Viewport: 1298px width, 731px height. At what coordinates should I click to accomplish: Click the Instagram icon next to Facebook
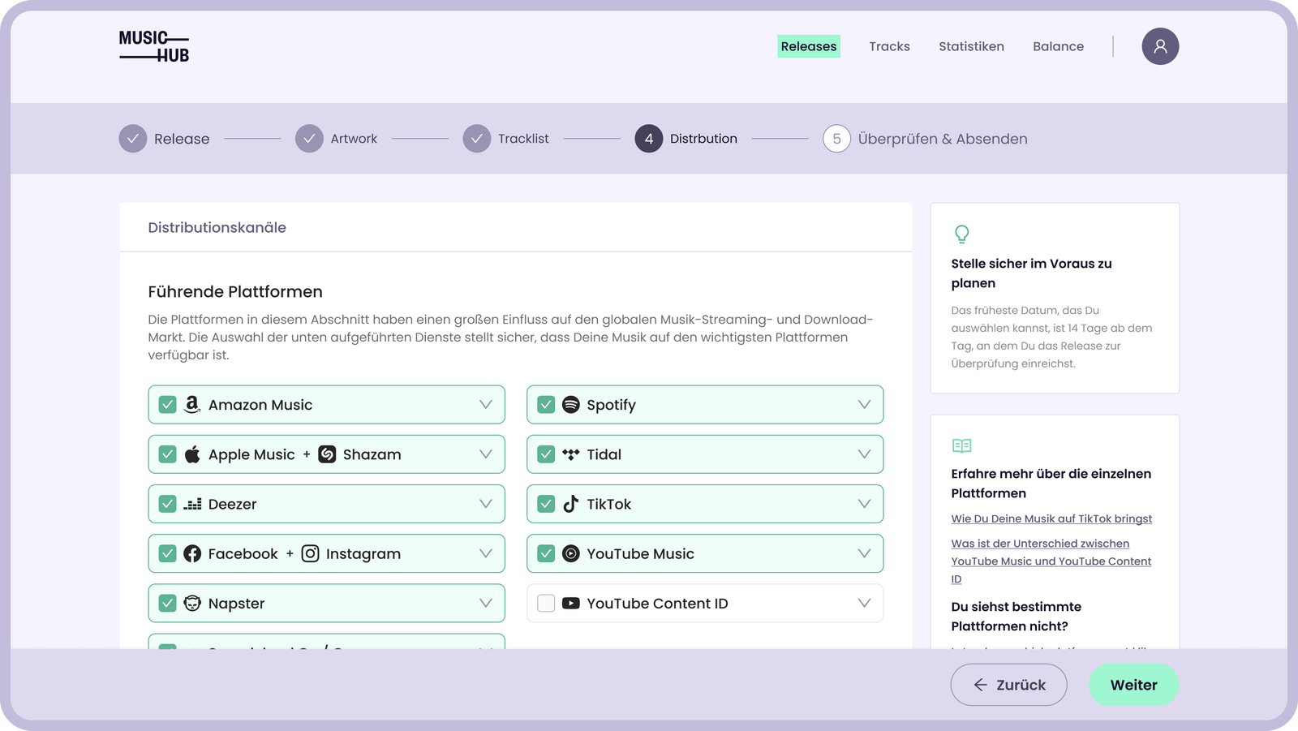[310, 553]
